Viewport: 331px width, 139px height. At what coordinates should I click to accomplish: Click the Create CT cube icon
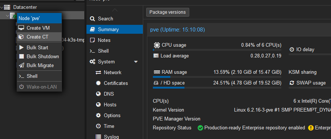tap(21, 37)
